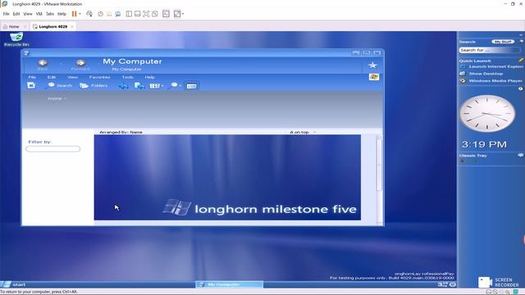Click the analog clock in the sidebar
The image size is (525, 295).
click(x=487, y=113)
